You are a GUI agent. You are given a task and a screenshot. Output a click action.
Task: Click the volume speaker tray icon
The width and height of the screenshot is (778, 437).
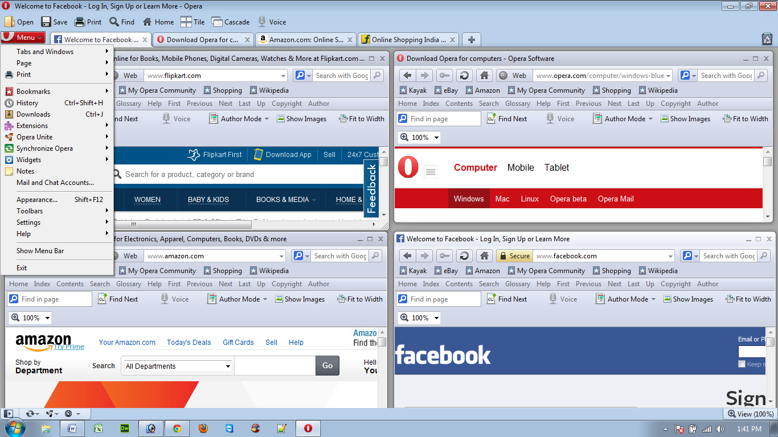(720, 428)
